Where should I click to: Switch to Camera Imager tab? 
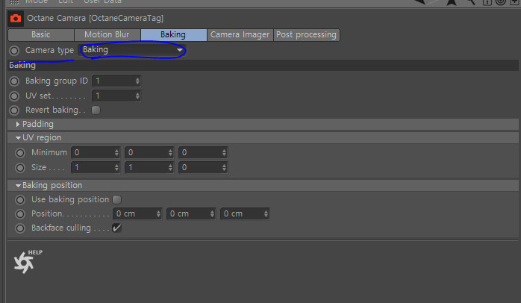(x=240, y=34)
